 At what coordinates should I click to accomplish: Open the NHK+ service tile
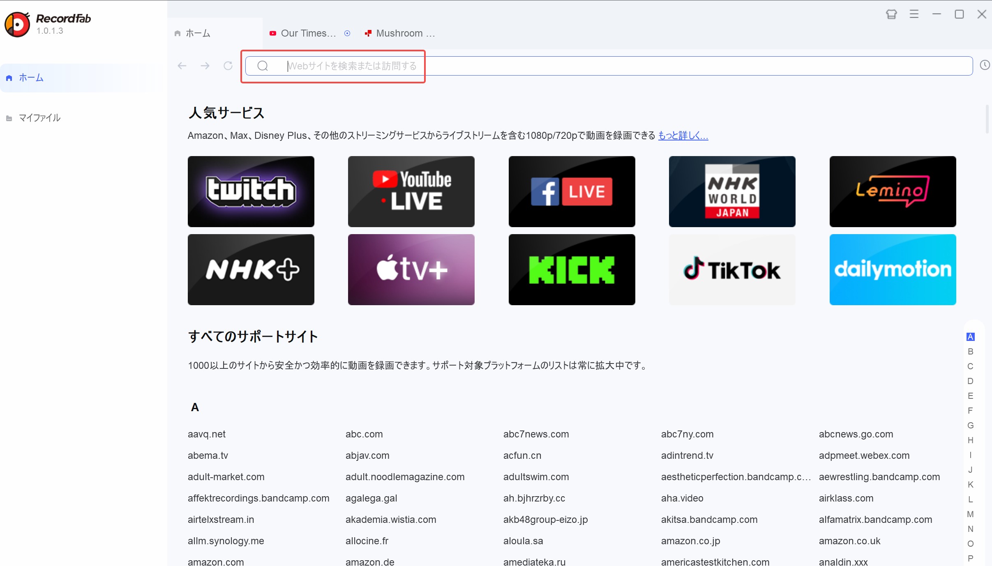(251, 269)
